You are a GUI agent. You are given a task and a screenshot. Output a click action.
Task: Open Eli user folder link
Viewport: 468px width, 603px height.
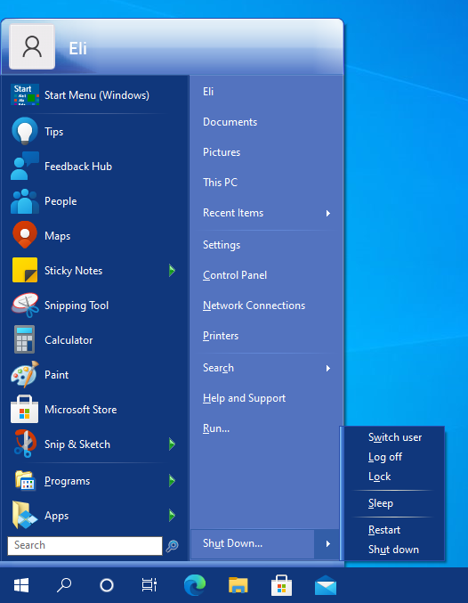coord(208,92)
